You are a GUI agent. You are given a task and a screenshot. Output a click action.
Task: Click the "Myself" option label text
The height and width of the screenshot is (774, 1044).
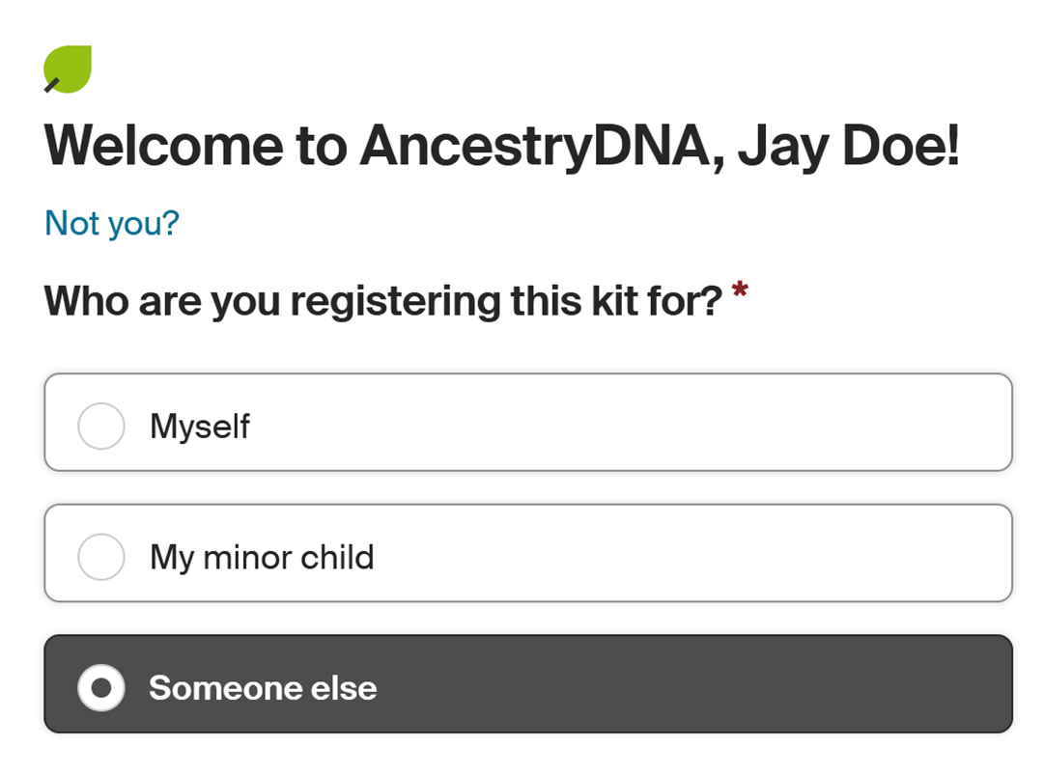coord(200,426)
